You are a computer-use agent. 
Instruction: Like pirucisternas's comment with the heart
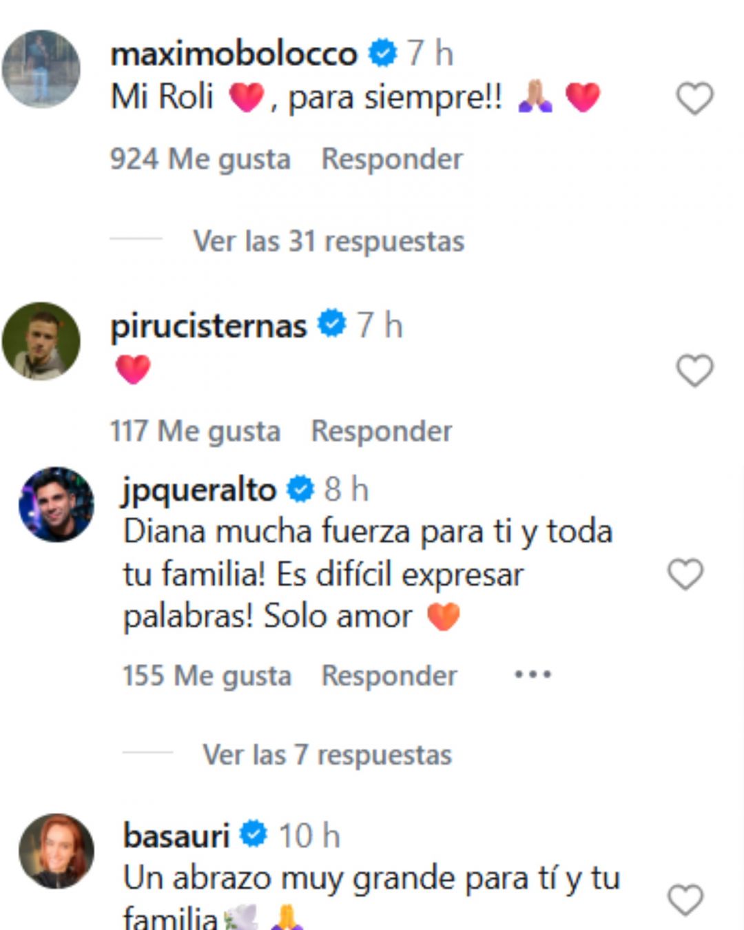(x=694, y=371)
